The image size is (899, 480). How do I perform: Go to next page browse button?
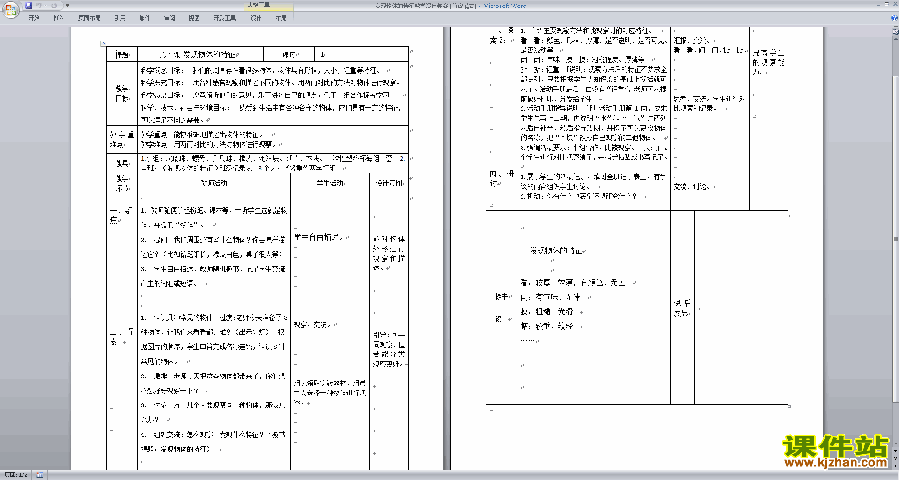[895, 465]
